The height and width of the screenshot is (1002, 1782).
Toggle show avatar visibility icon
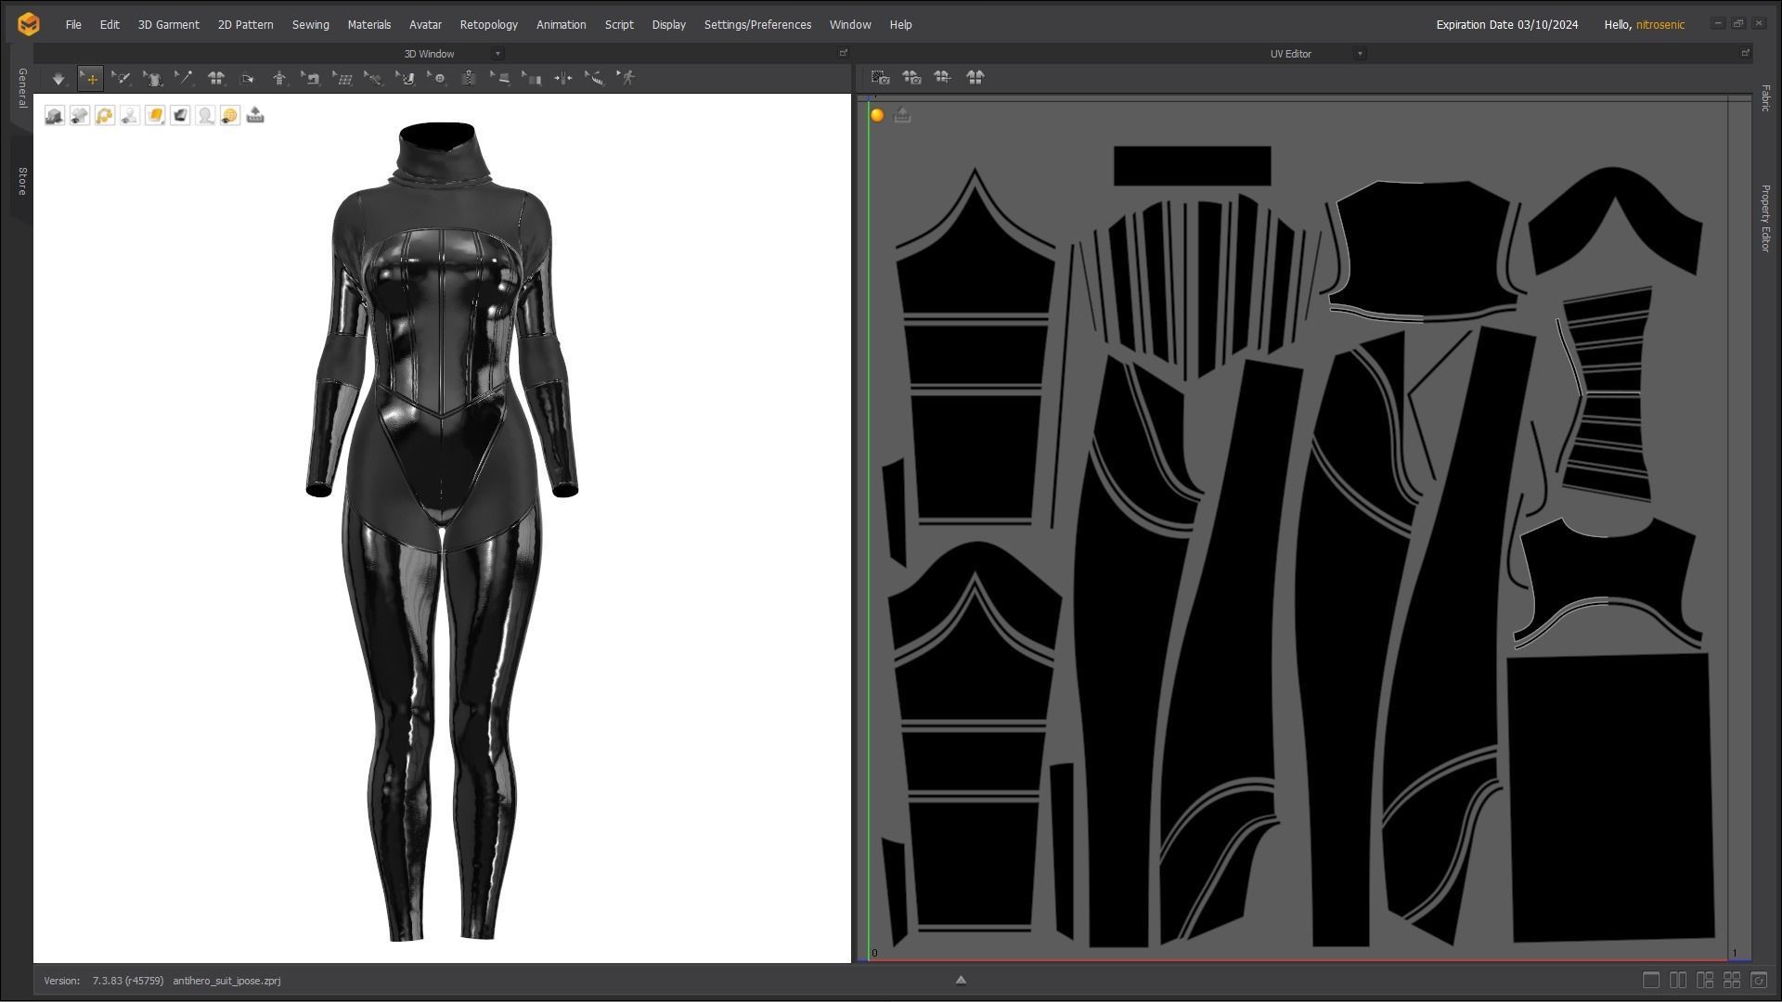[130, 115]
